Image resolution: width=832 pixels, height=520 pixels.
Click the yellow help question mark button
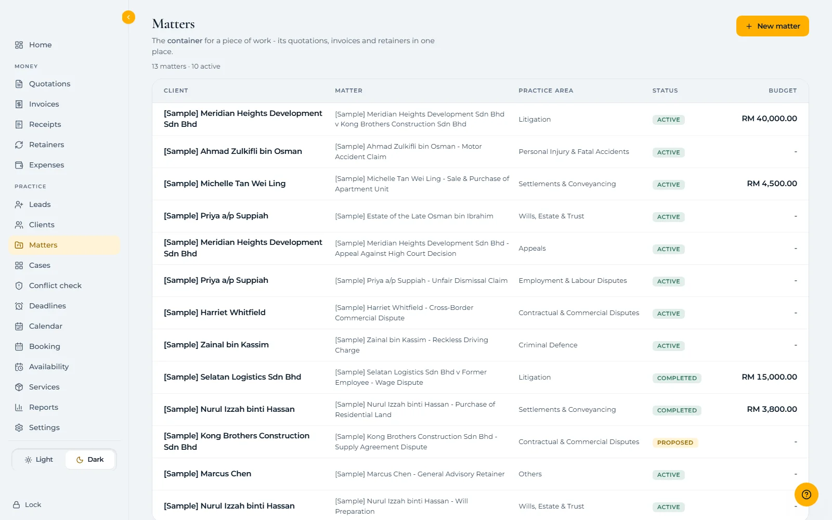tap(807, 495)
